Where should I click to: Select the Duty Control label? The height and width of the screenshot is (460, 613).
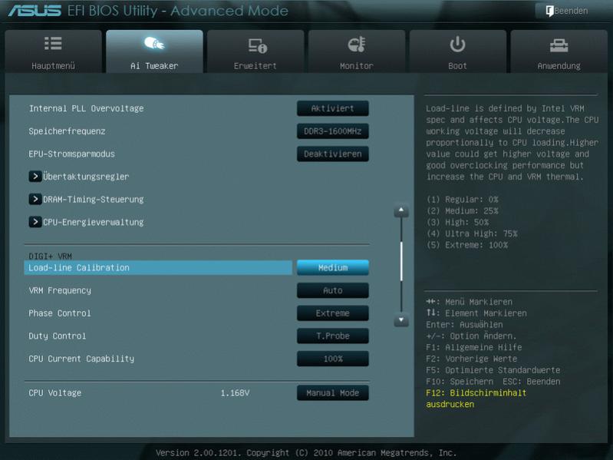tap(57, 336)
